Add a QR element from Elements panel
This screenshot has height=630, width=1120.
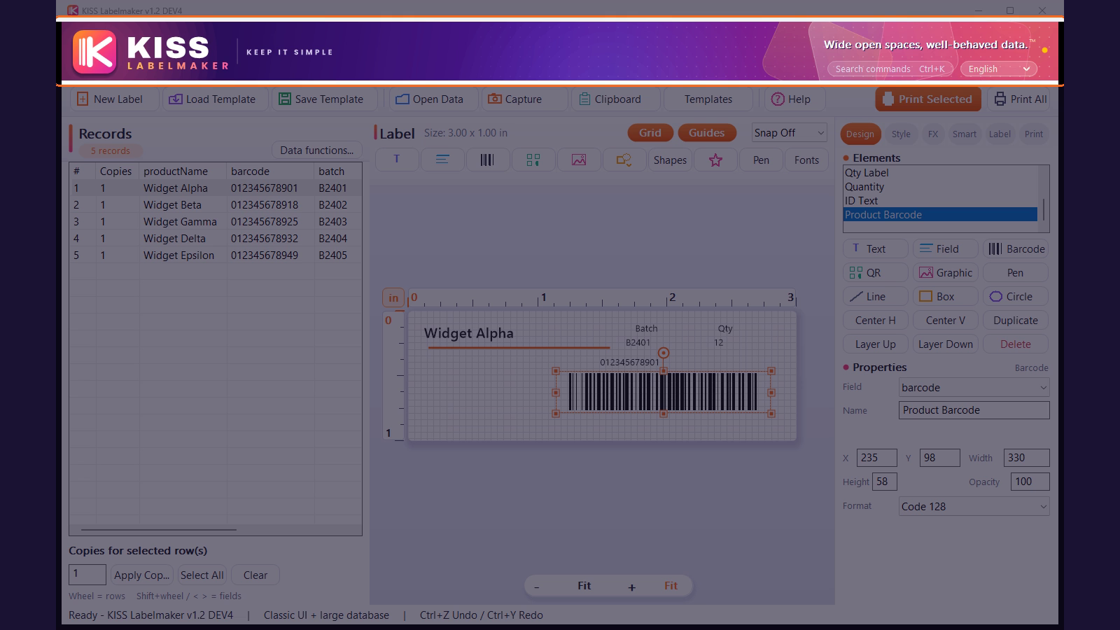(875, 273)
